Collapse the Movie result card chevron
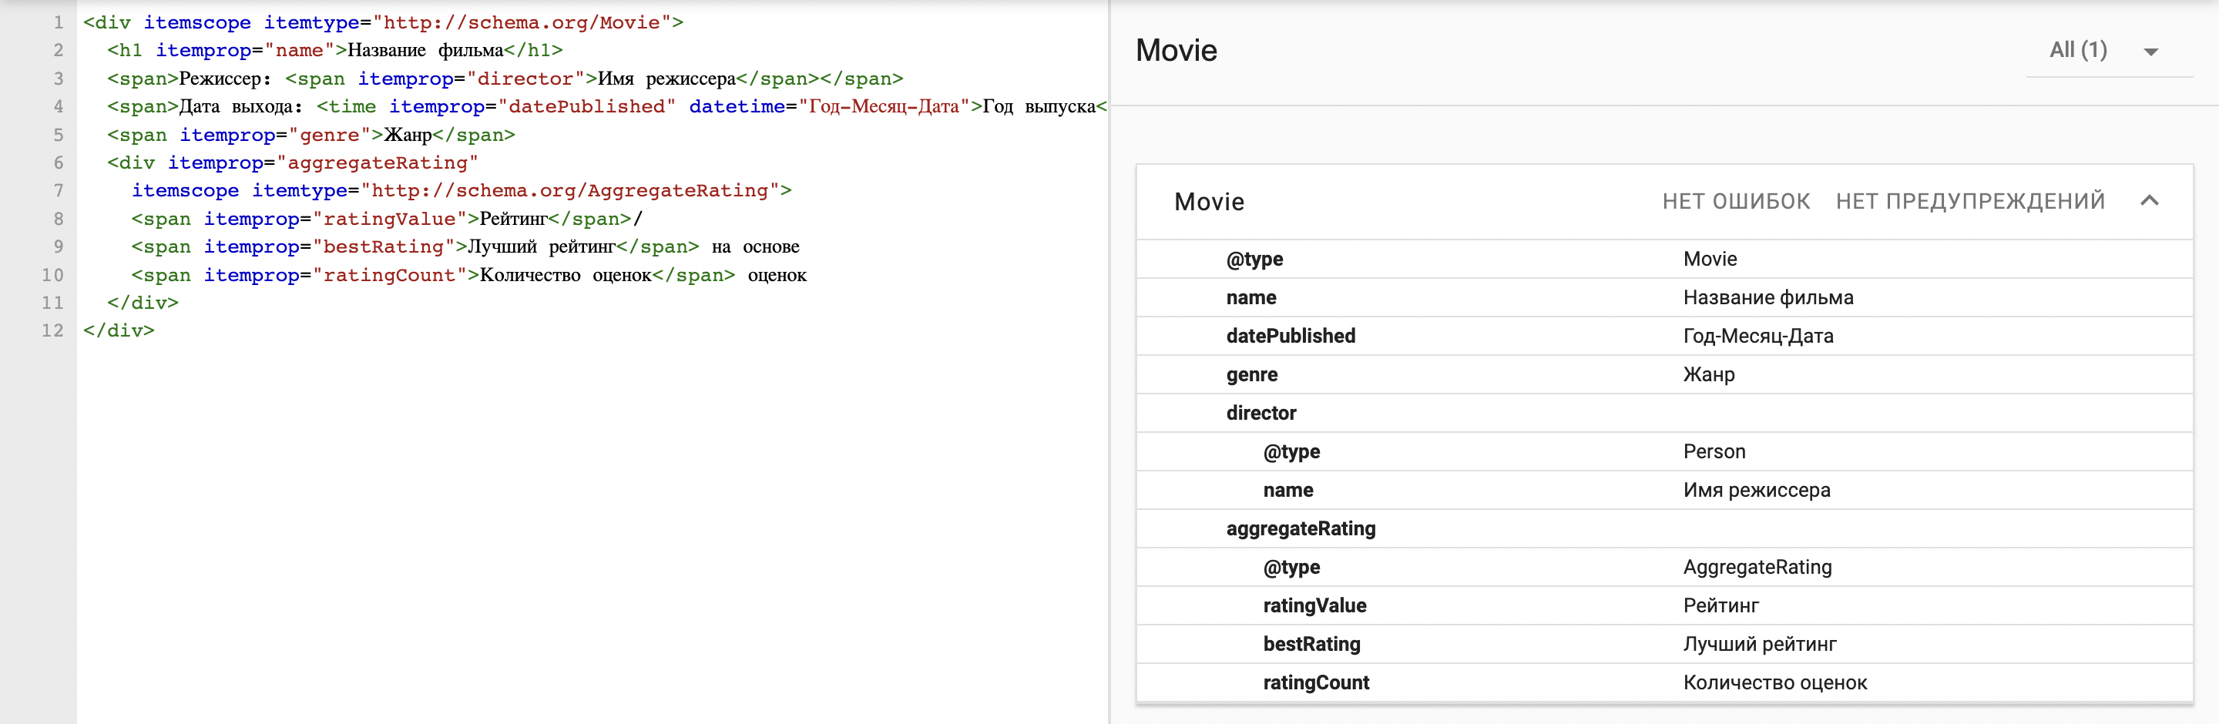2219x724 pixels. point(2149,202)
